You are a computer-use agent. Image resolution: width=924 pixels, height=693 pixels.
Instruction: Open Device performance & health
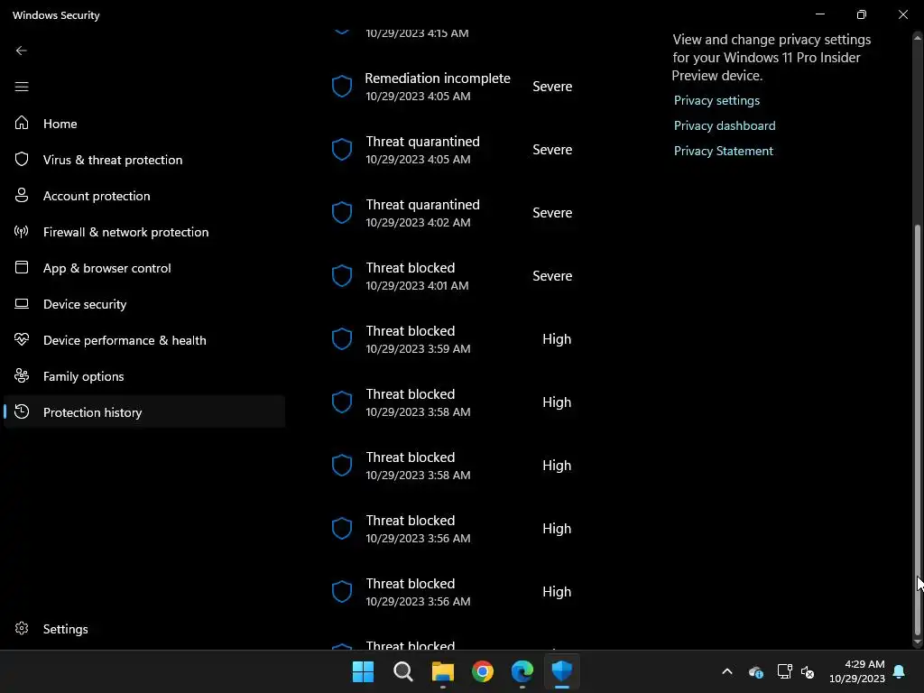point(144,340)
